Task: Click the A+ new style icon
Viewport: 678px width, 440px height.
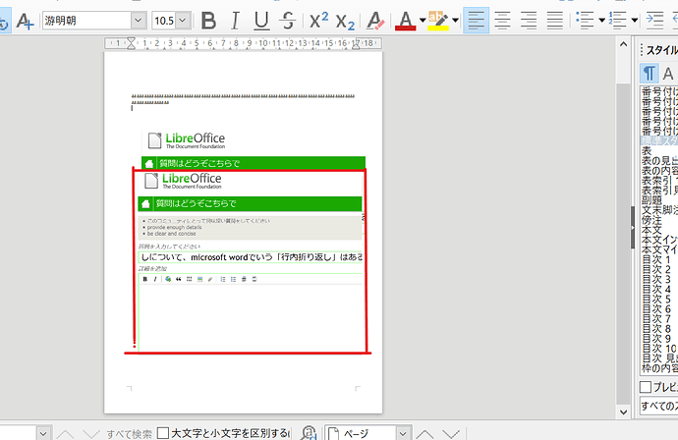Action: [25, 21]
